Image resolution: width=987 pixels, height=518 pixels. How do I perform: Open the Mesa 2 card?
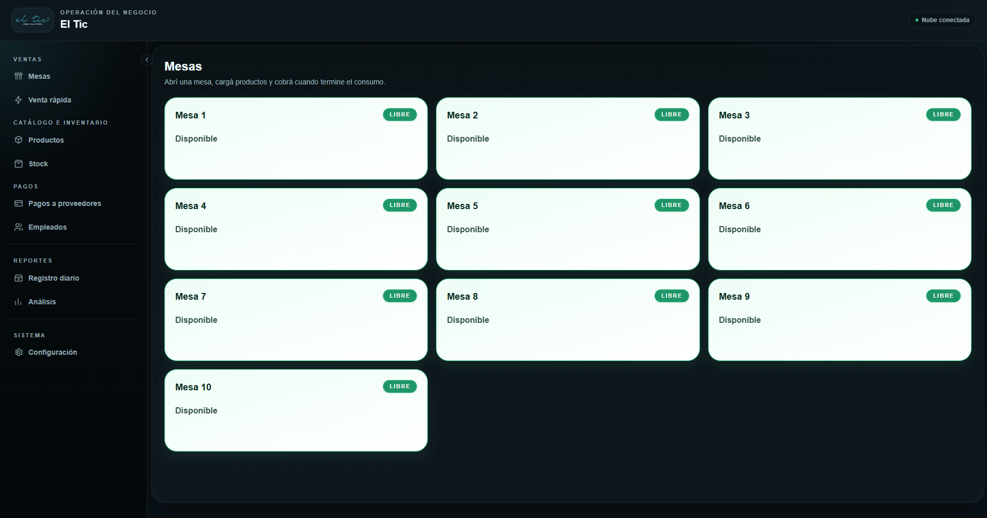click(567, 139)
